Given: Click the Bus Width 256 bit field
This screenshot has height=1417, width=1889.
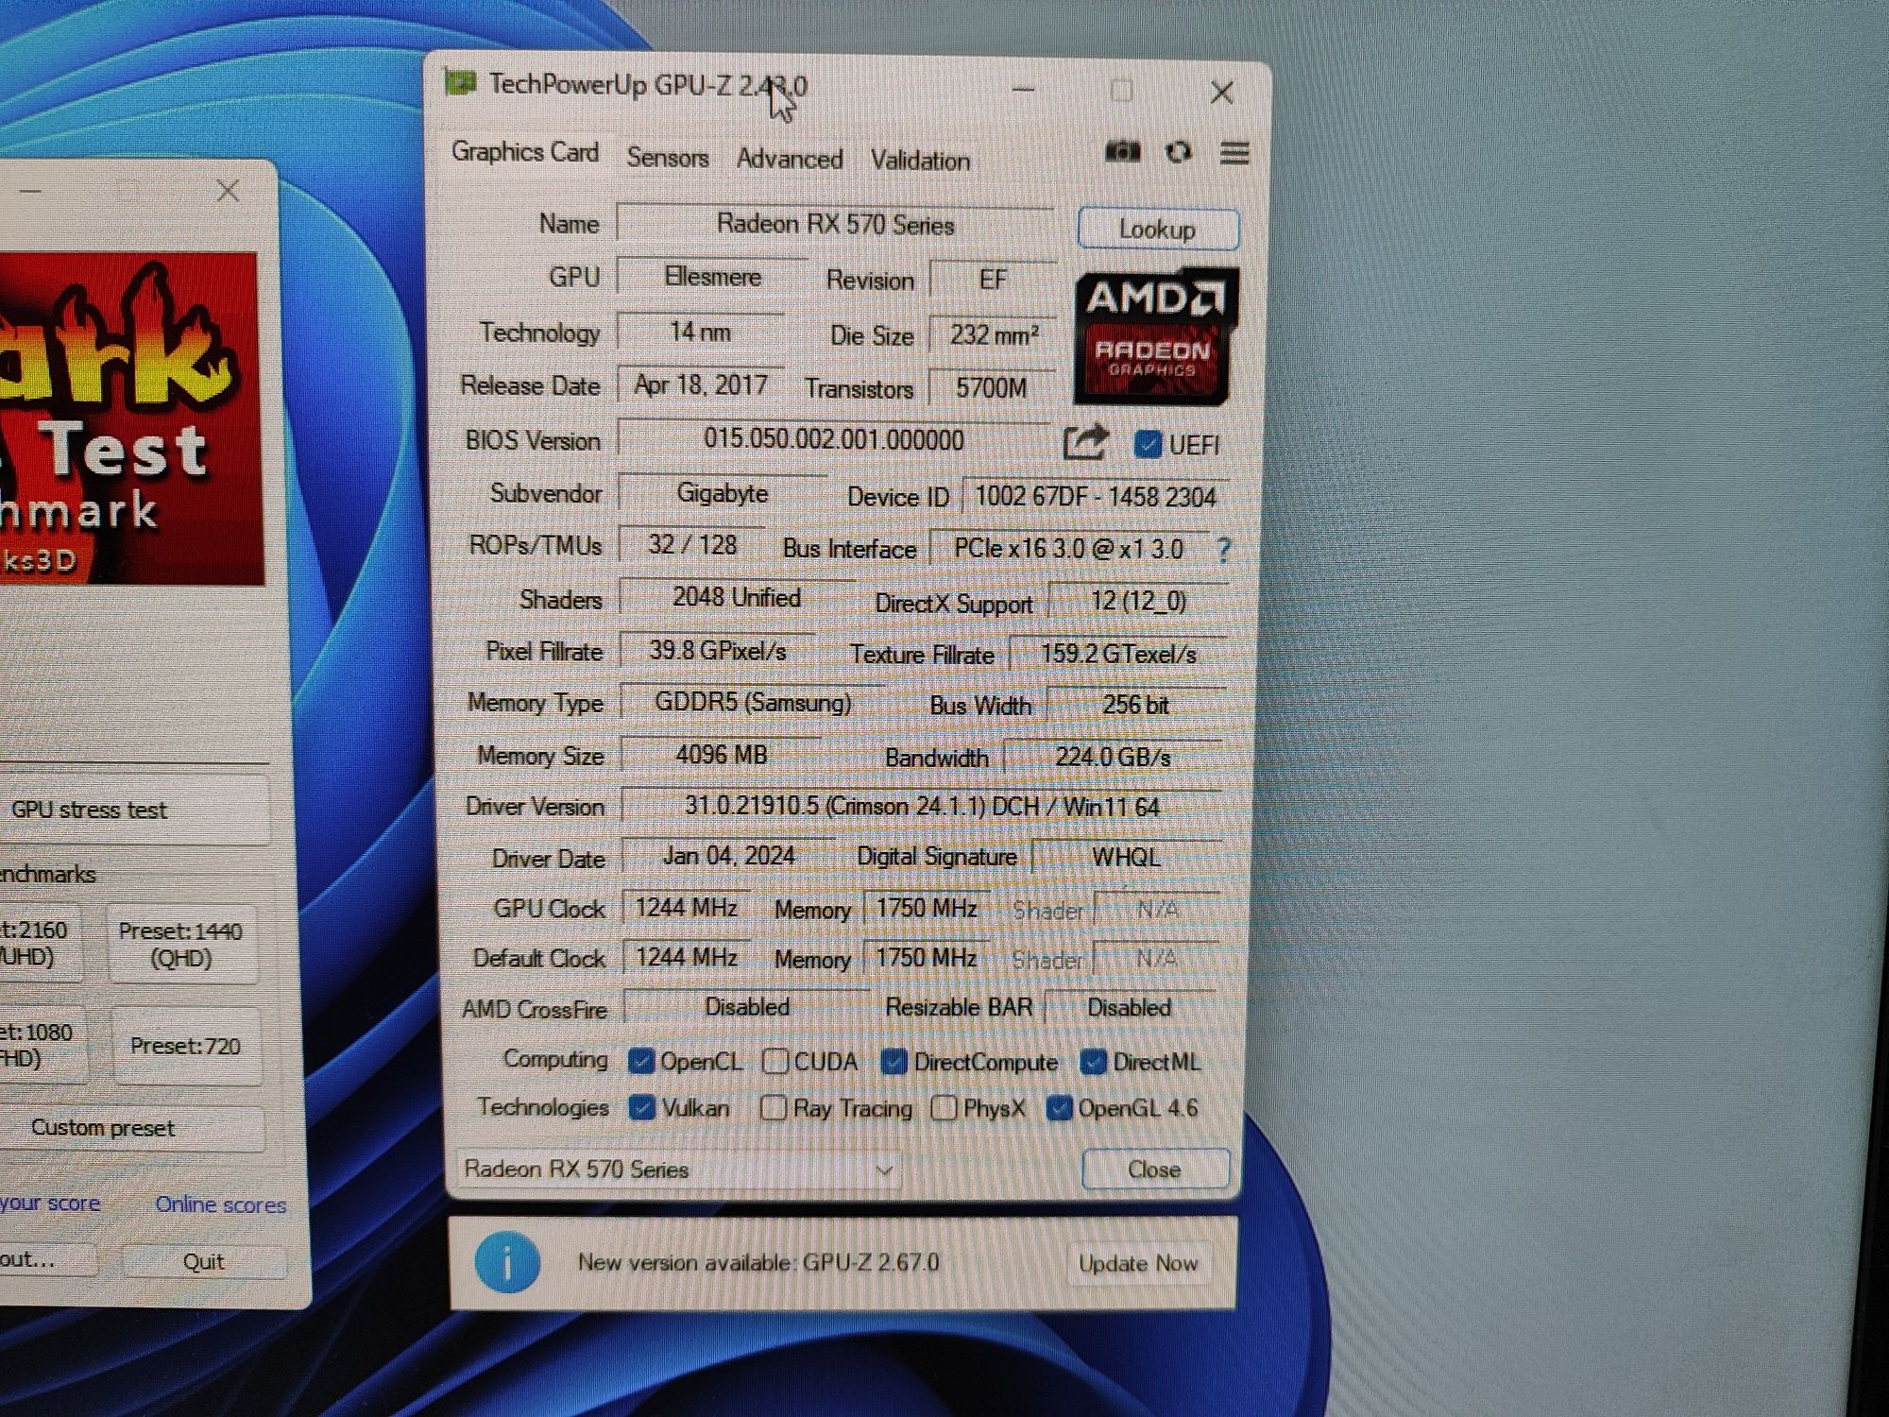Looking at the screenshot, I should pos(1135,705).
